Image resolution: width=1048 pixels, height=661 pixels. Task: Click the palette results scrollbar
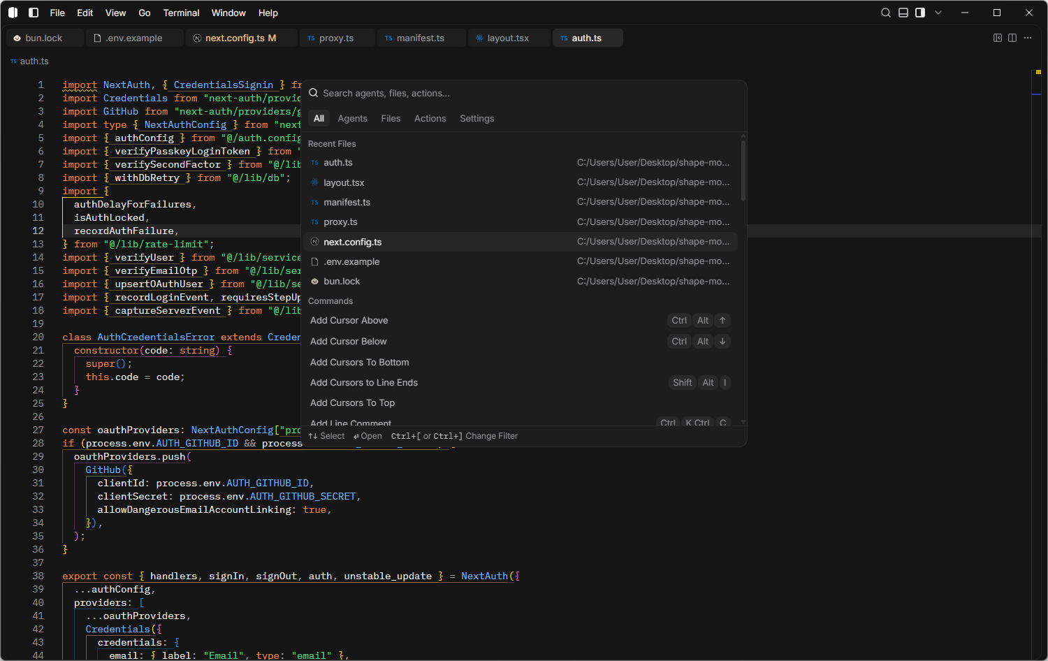pyautogui.click(x=743, y=170)
